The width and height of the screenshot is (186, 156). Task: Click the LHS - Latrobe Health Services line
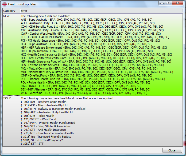(92, 65)
